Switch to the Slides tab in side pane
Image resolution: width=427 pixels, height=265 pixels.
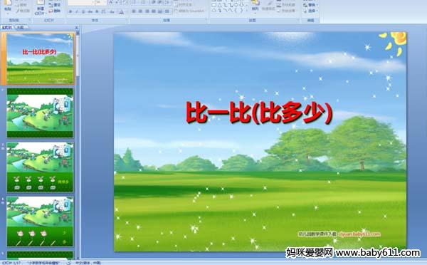pos(7,27)
